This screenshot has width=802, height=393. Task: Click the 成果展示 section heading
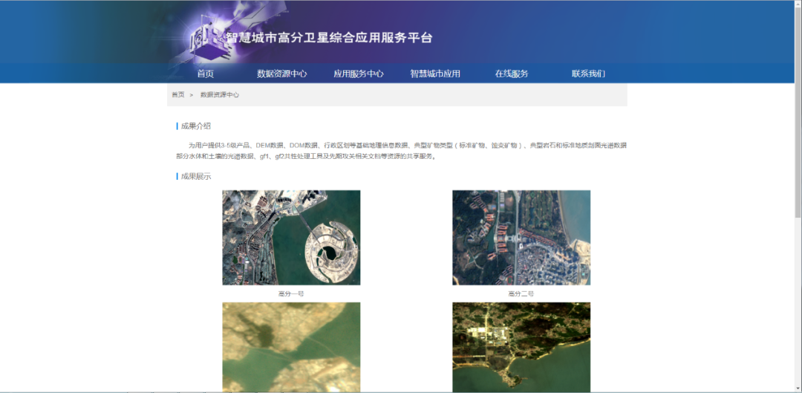click(x=196, y=177)
